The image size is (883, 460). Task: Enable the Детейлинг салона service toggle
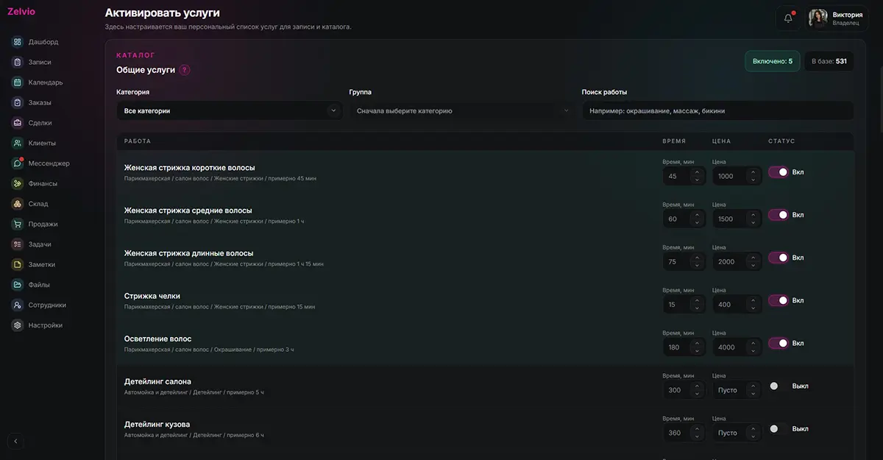[779, 386]
